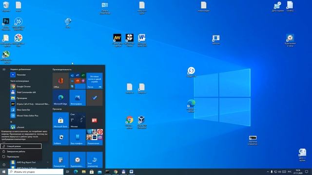The image size is (312, 175).
Task: Click the Power button in Start menu
Action: tap(4, 165)
